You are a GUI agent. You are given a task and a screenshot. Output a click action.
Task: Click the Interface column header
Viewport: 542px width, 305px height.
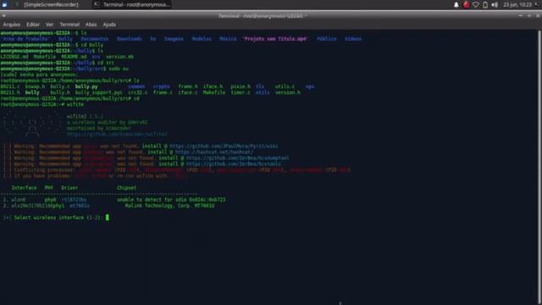[24, 188]
